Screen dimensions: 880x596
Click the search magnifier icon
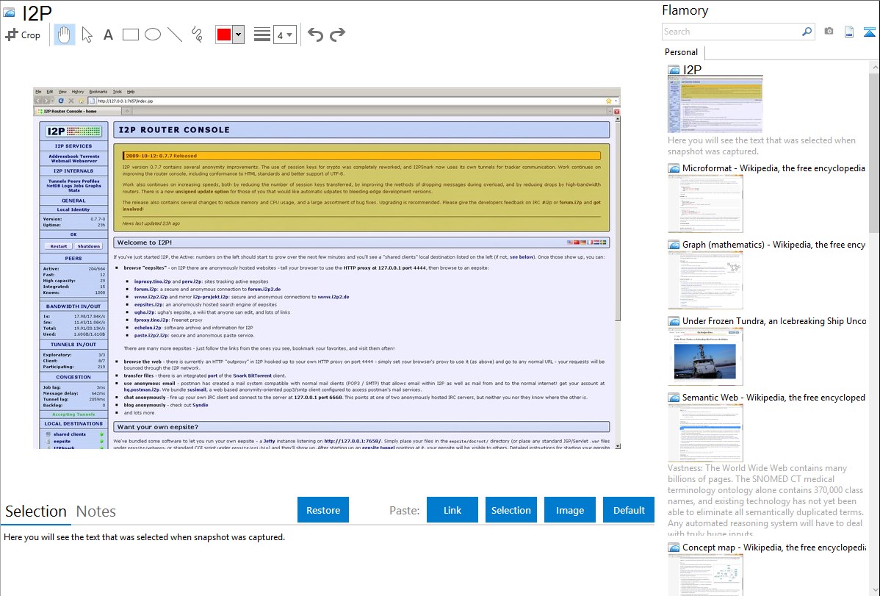click(x=807, y=32)
